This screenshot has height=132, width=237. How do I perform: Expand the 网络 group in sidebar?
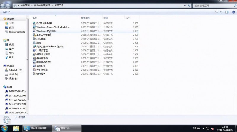(x=8, y=87)
